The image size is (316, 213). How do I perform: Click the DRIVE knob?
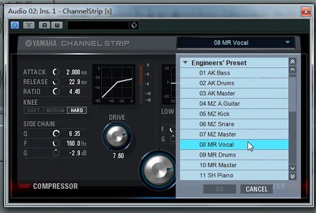click(117, 136)
